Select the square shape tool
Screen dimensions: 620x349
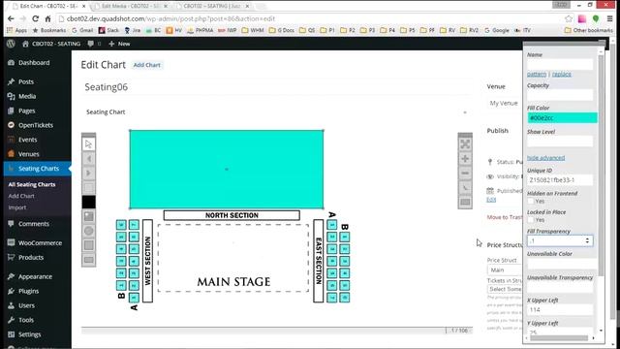88,245
